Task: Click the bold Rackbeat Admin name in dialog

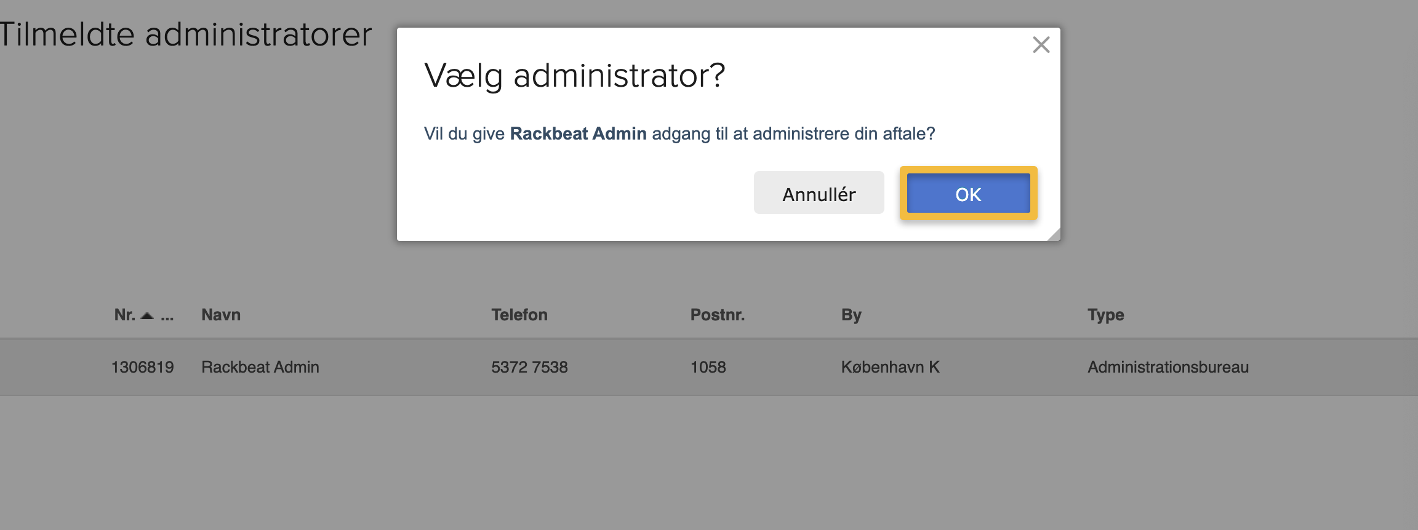Action: [x=579, y=133]
